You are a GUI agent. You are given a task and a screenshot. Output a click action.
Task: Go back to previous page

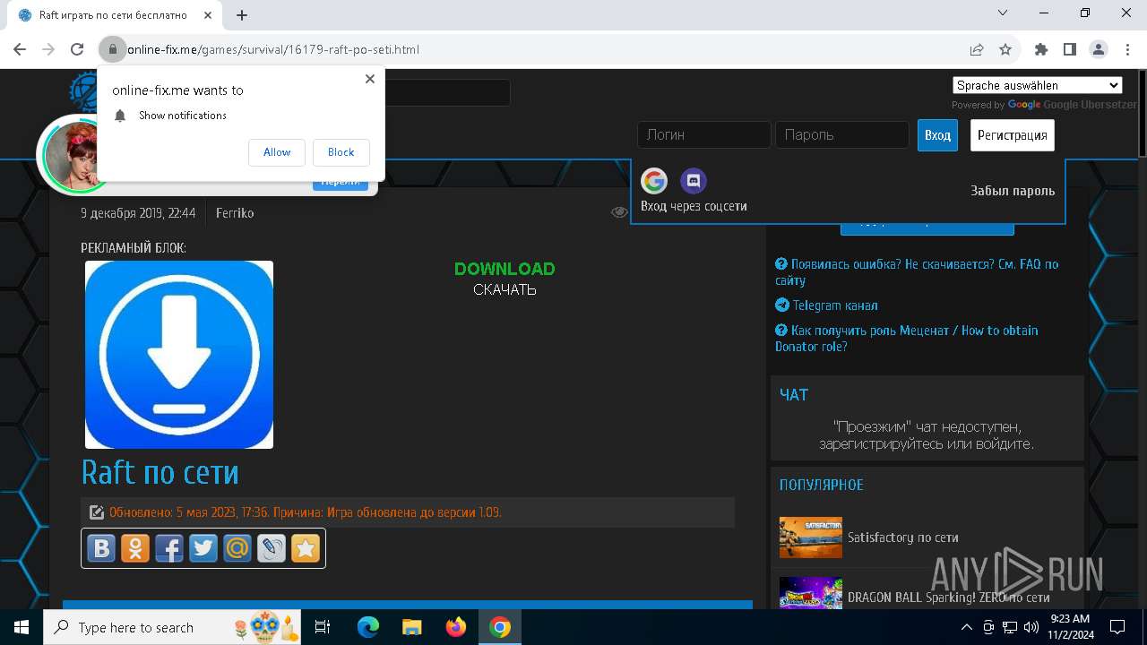(x=20, y=49)
